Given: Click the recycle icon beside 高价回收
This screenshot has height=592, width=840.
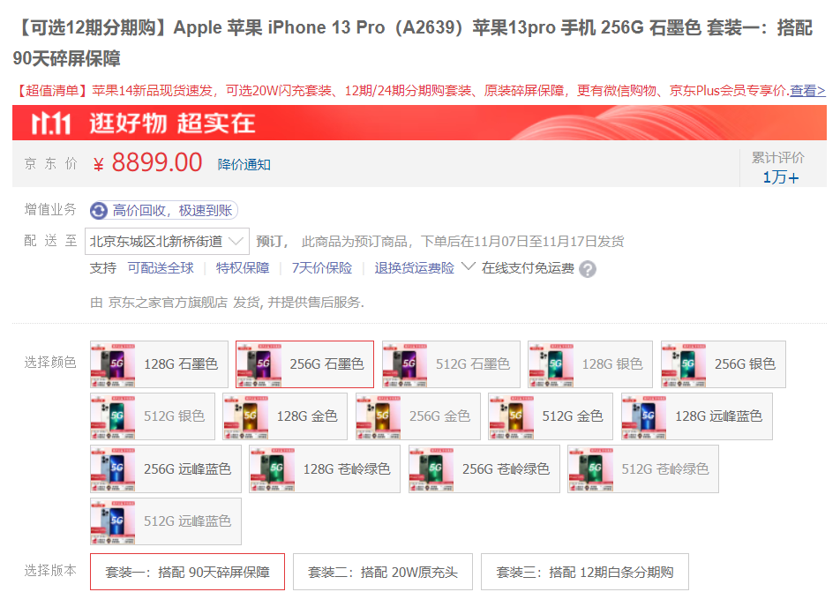Looking at the screenshot, I should [x=99, y=211].
